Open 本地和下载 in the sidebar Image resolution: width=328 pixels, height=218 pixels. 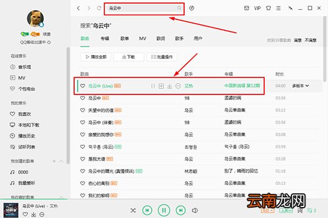24,125
